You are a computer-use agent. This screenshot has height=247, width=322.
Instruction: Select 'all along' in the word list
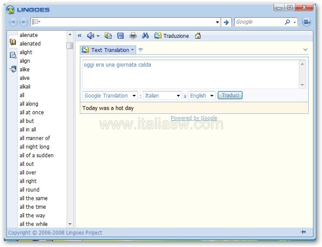pyautogui.click(x=29, y=104)
